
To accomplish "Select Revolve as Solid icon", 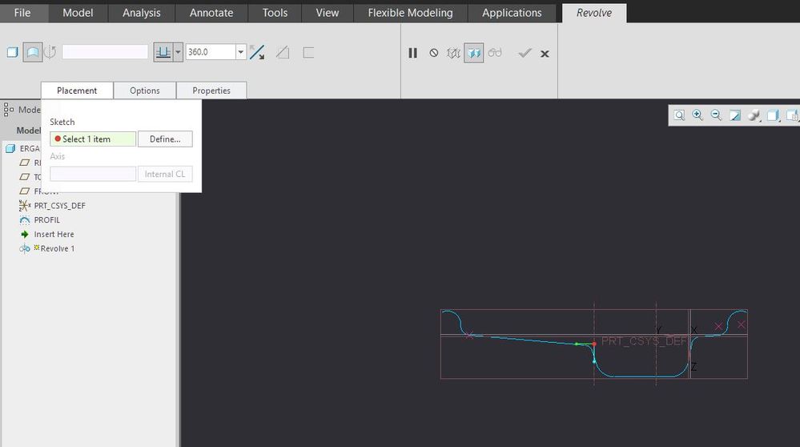I will pos(13,52).
